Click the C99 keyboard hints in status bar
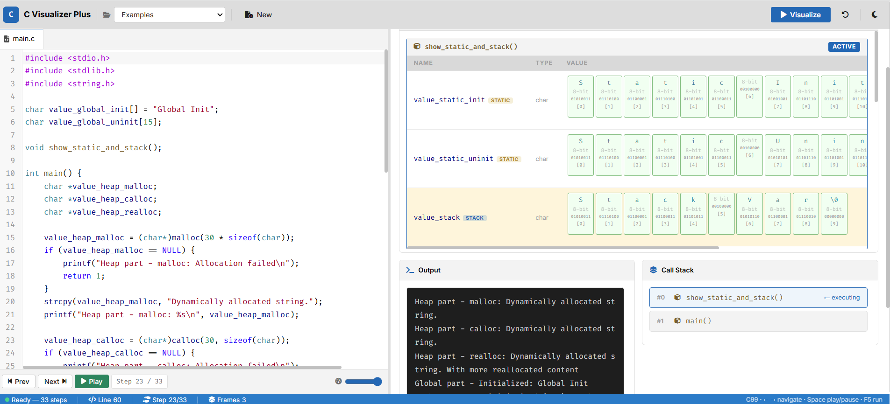 (x=814, y=400)
